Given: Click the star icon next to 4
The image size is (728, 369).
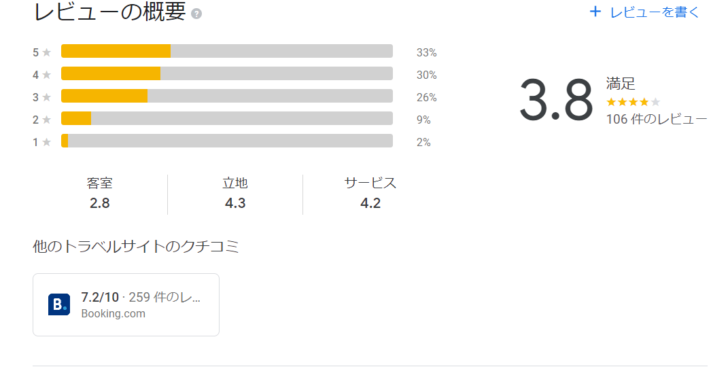Looking at the screenshot, I should click(x=46, y=75).
